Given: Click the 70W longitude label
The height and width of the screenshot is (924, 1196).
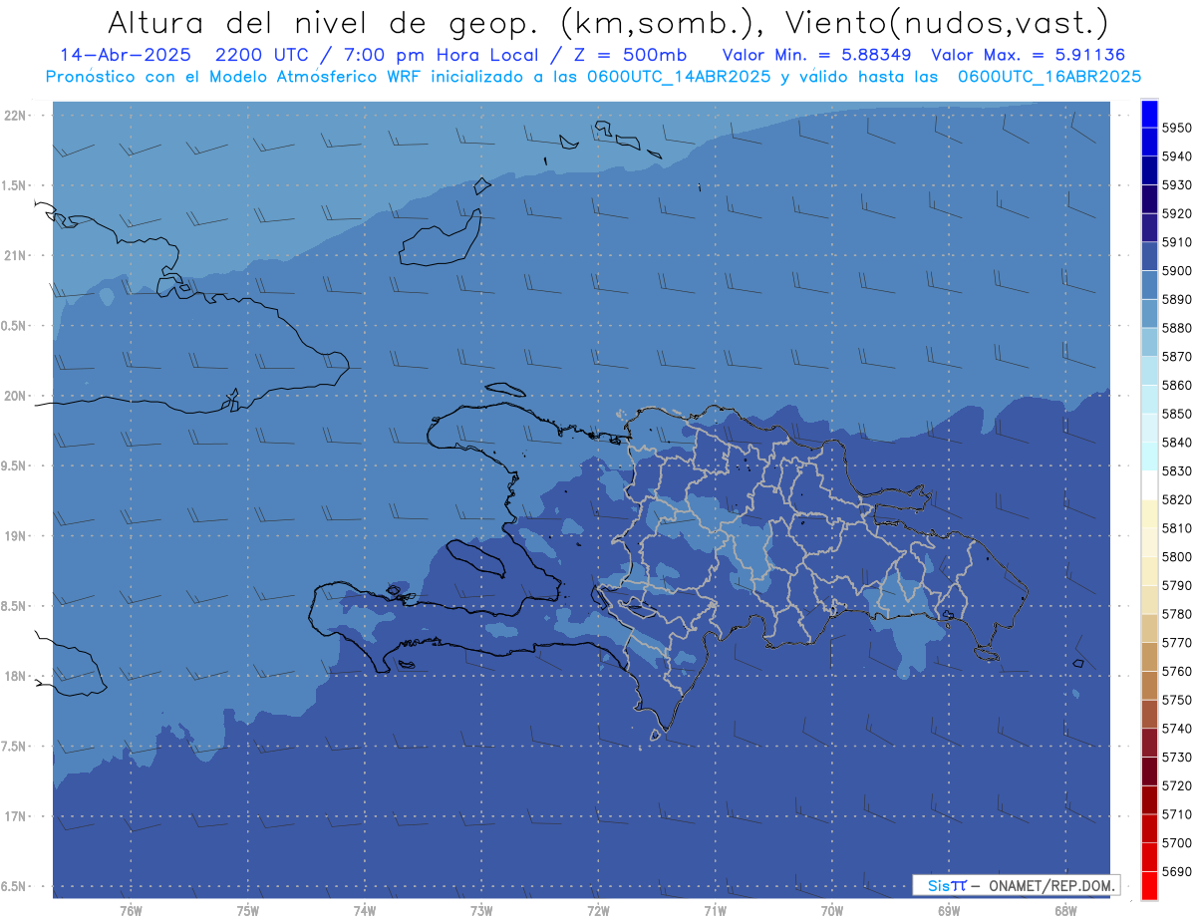Looking at the screenshot, I should [832, 910].
